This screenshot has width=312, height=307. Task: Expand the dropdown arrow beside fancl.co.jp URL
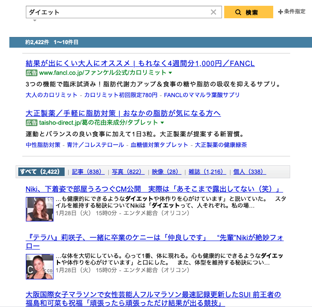click(x=170, y=73)
